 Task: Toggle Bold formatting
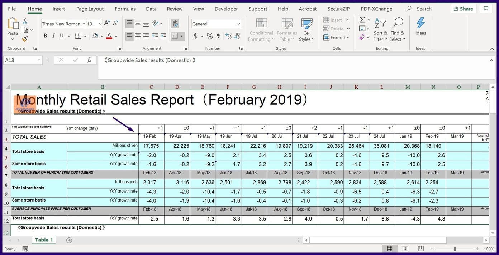pyautogui.click(x=45, y=36)
